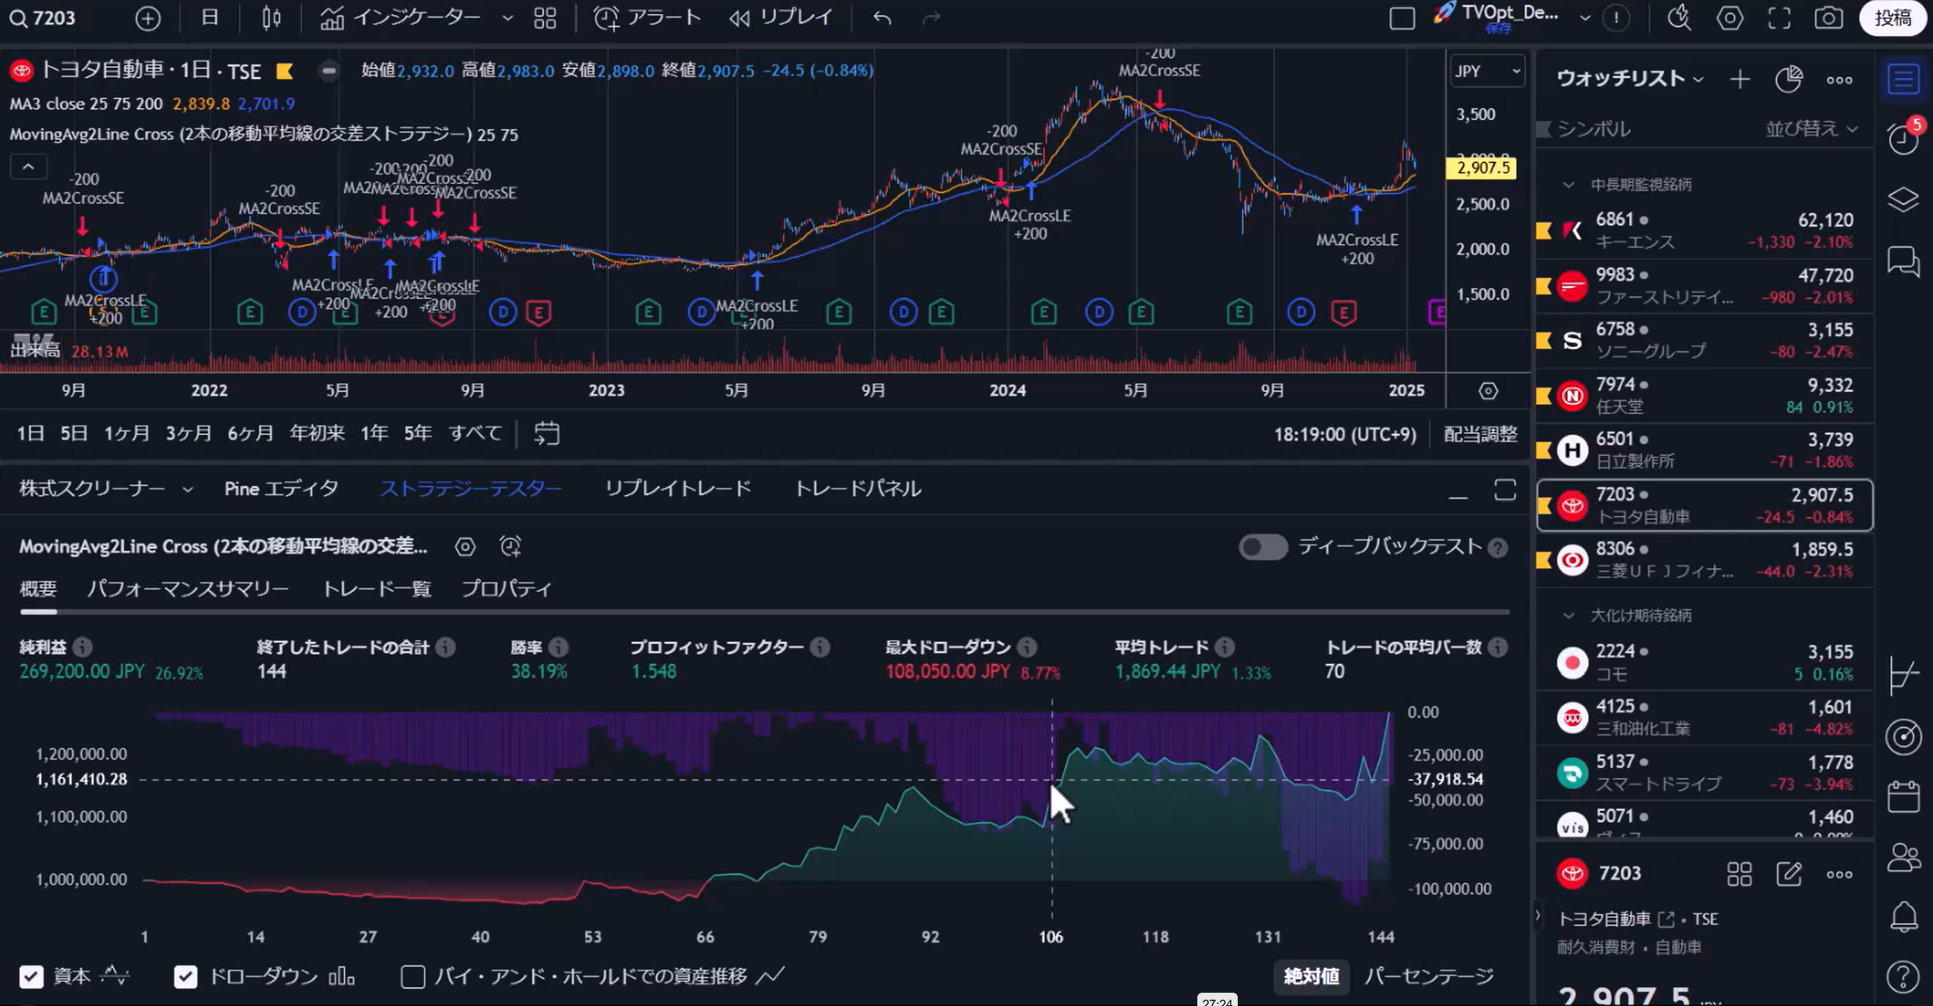Uncheck the ドローダウン checkbox

185,976
